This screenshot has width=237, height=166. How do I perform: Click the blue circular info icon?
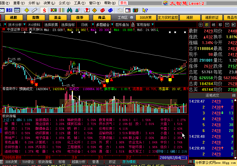click(x=111, y=10)
